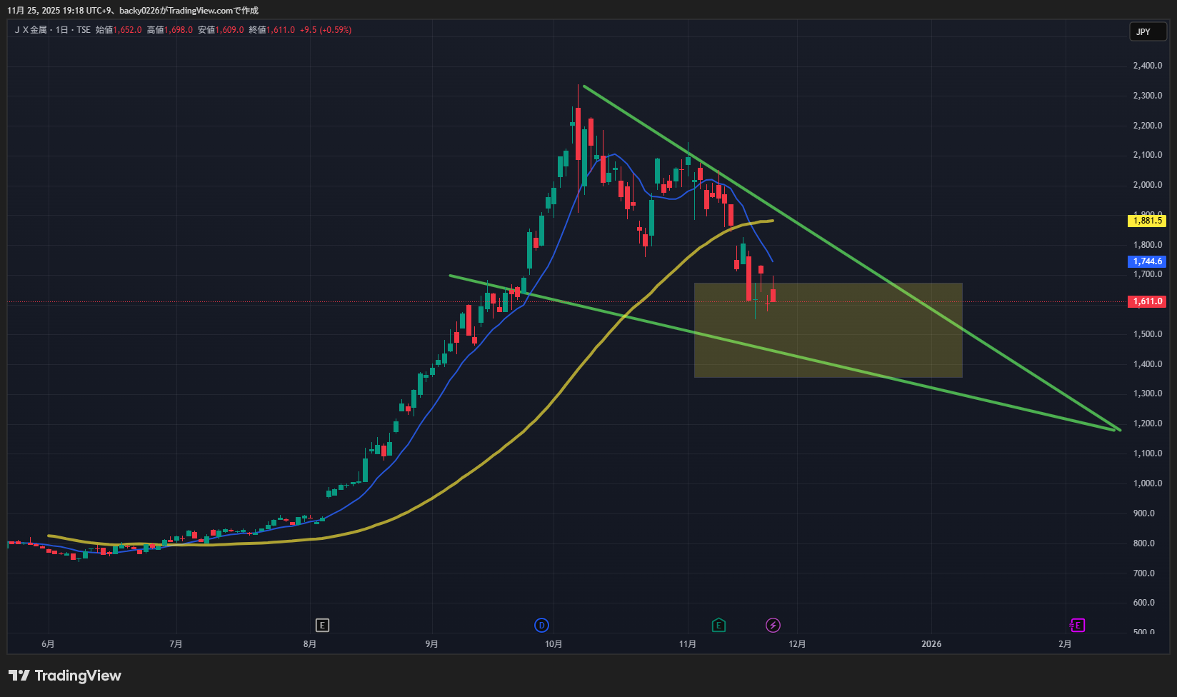Click the red 1,611.0 current price label
1177x697 pixels.
(1148, 301)
